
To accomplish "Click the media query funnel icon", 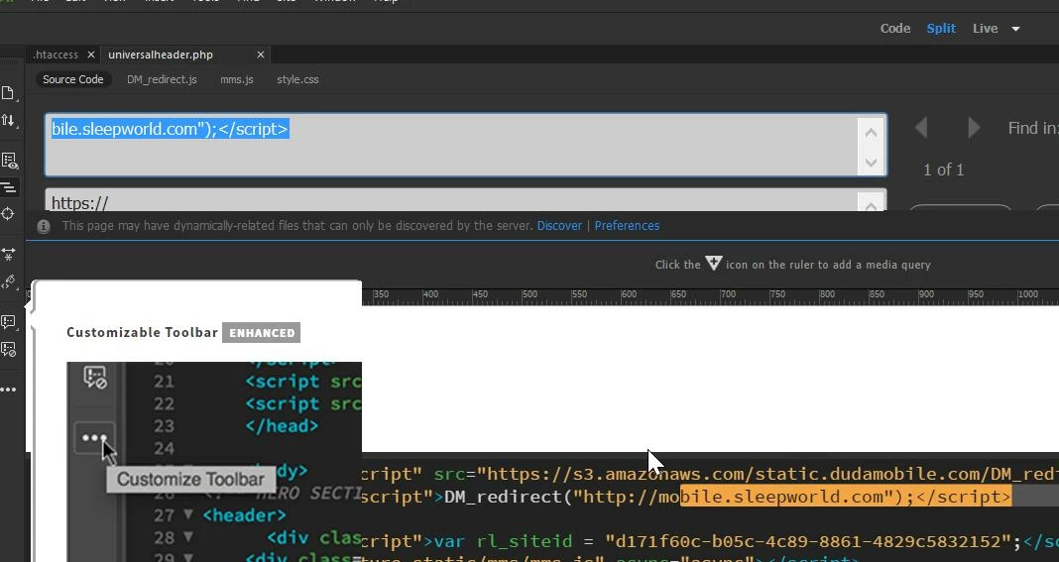I will coord(714,264).
